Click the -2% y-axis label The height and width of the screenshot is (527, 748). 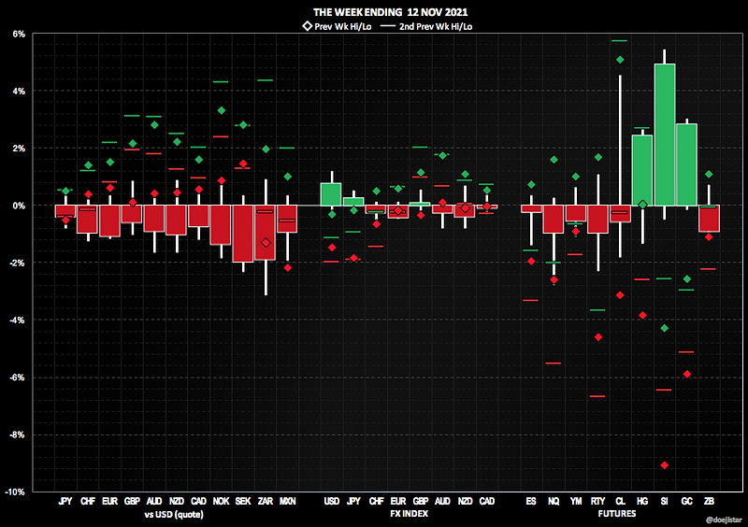pos(17,263)
